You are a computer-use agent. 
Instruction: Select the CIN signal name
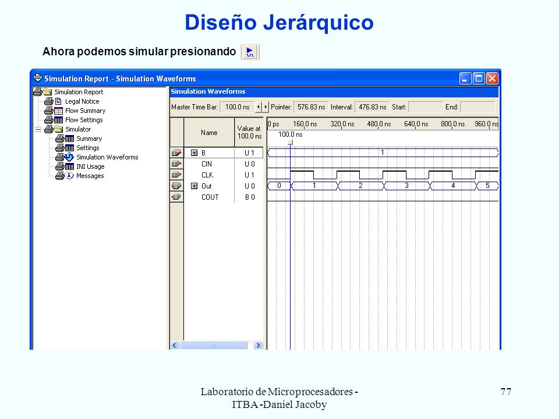point(206,164)
